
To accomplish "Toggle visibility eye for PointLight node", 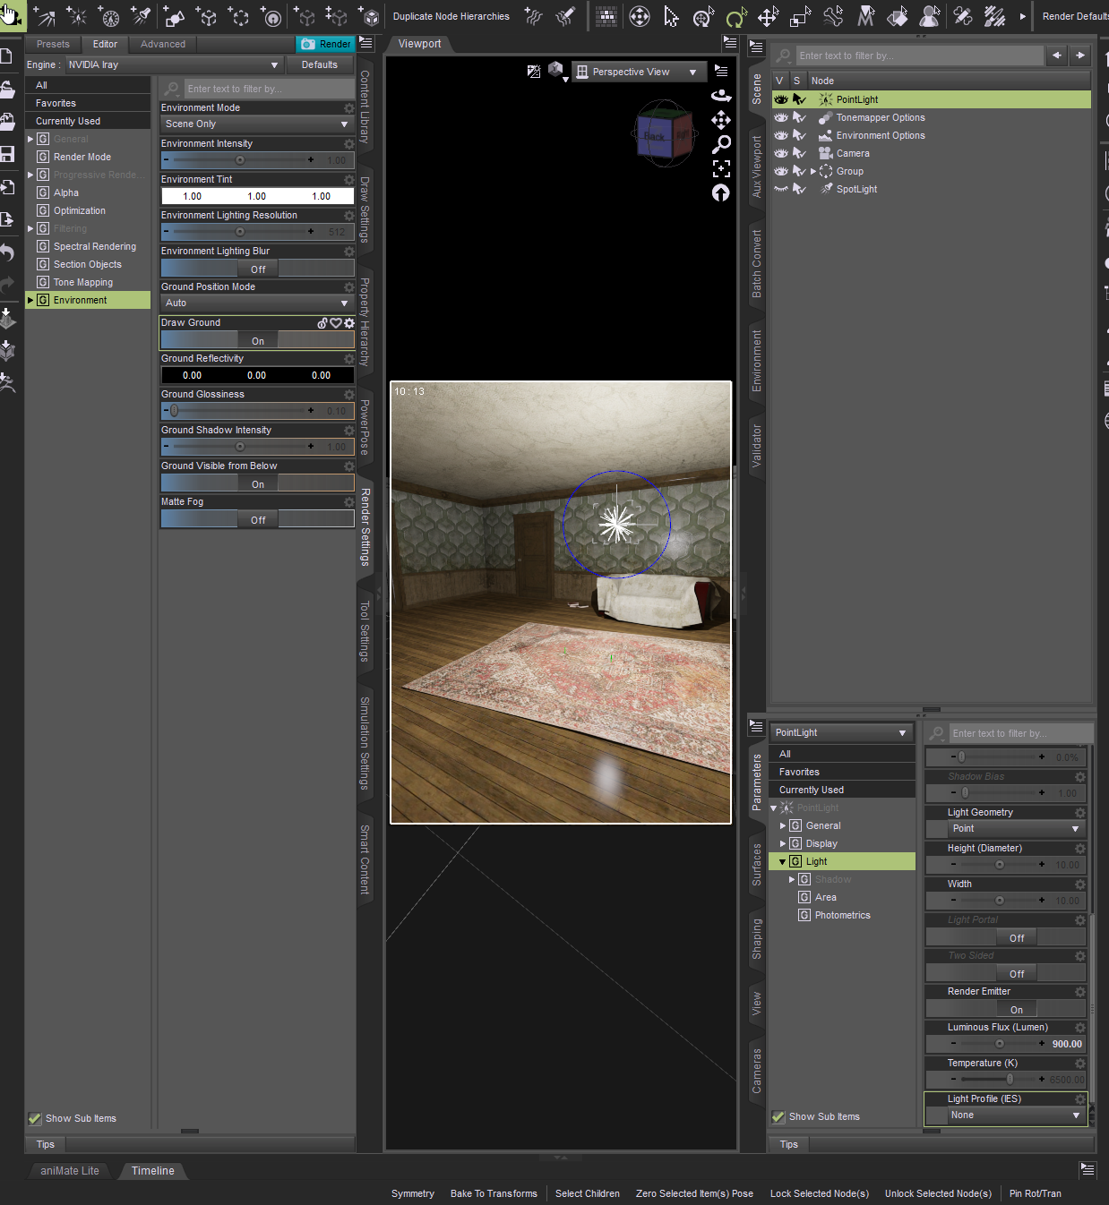I will (x=781, y=99).
